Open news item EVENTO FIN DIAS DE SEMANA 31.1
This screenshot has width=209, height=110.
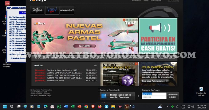64,78
